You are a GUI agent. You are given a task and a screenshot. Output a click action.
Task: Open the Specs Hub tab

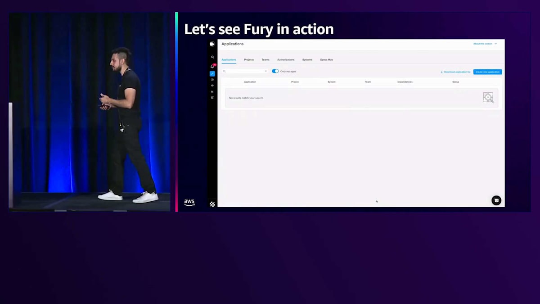coord(327,59)
